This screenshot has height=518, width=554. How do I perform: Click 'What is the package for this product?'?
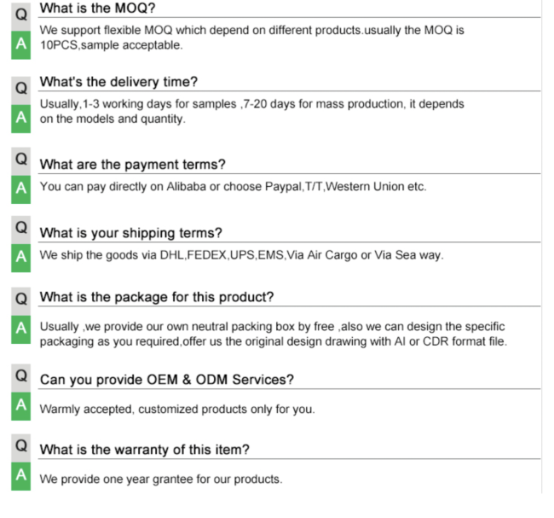[157, 297]
